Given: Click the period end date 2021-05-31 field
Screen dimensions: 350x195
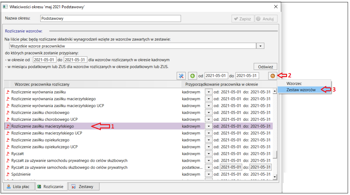Looking at the screenshot, I should pyautogui.click(x=75, y=60).
